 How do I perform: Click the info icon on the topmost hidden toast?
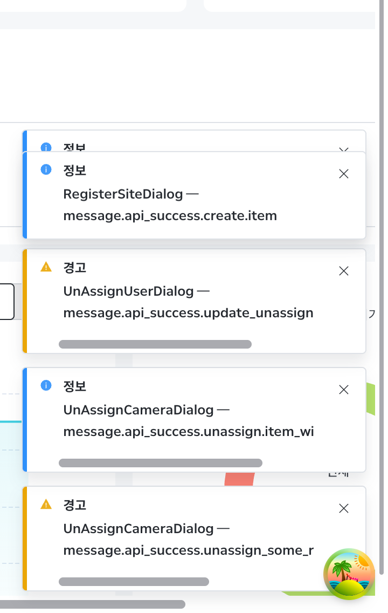[x=46, y=147]
